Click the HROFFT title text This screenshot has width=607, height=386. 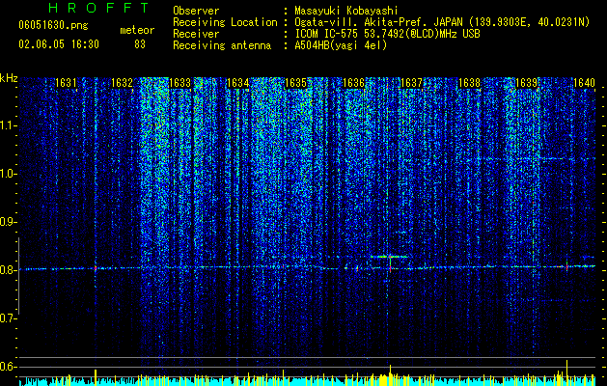(99, 8)
